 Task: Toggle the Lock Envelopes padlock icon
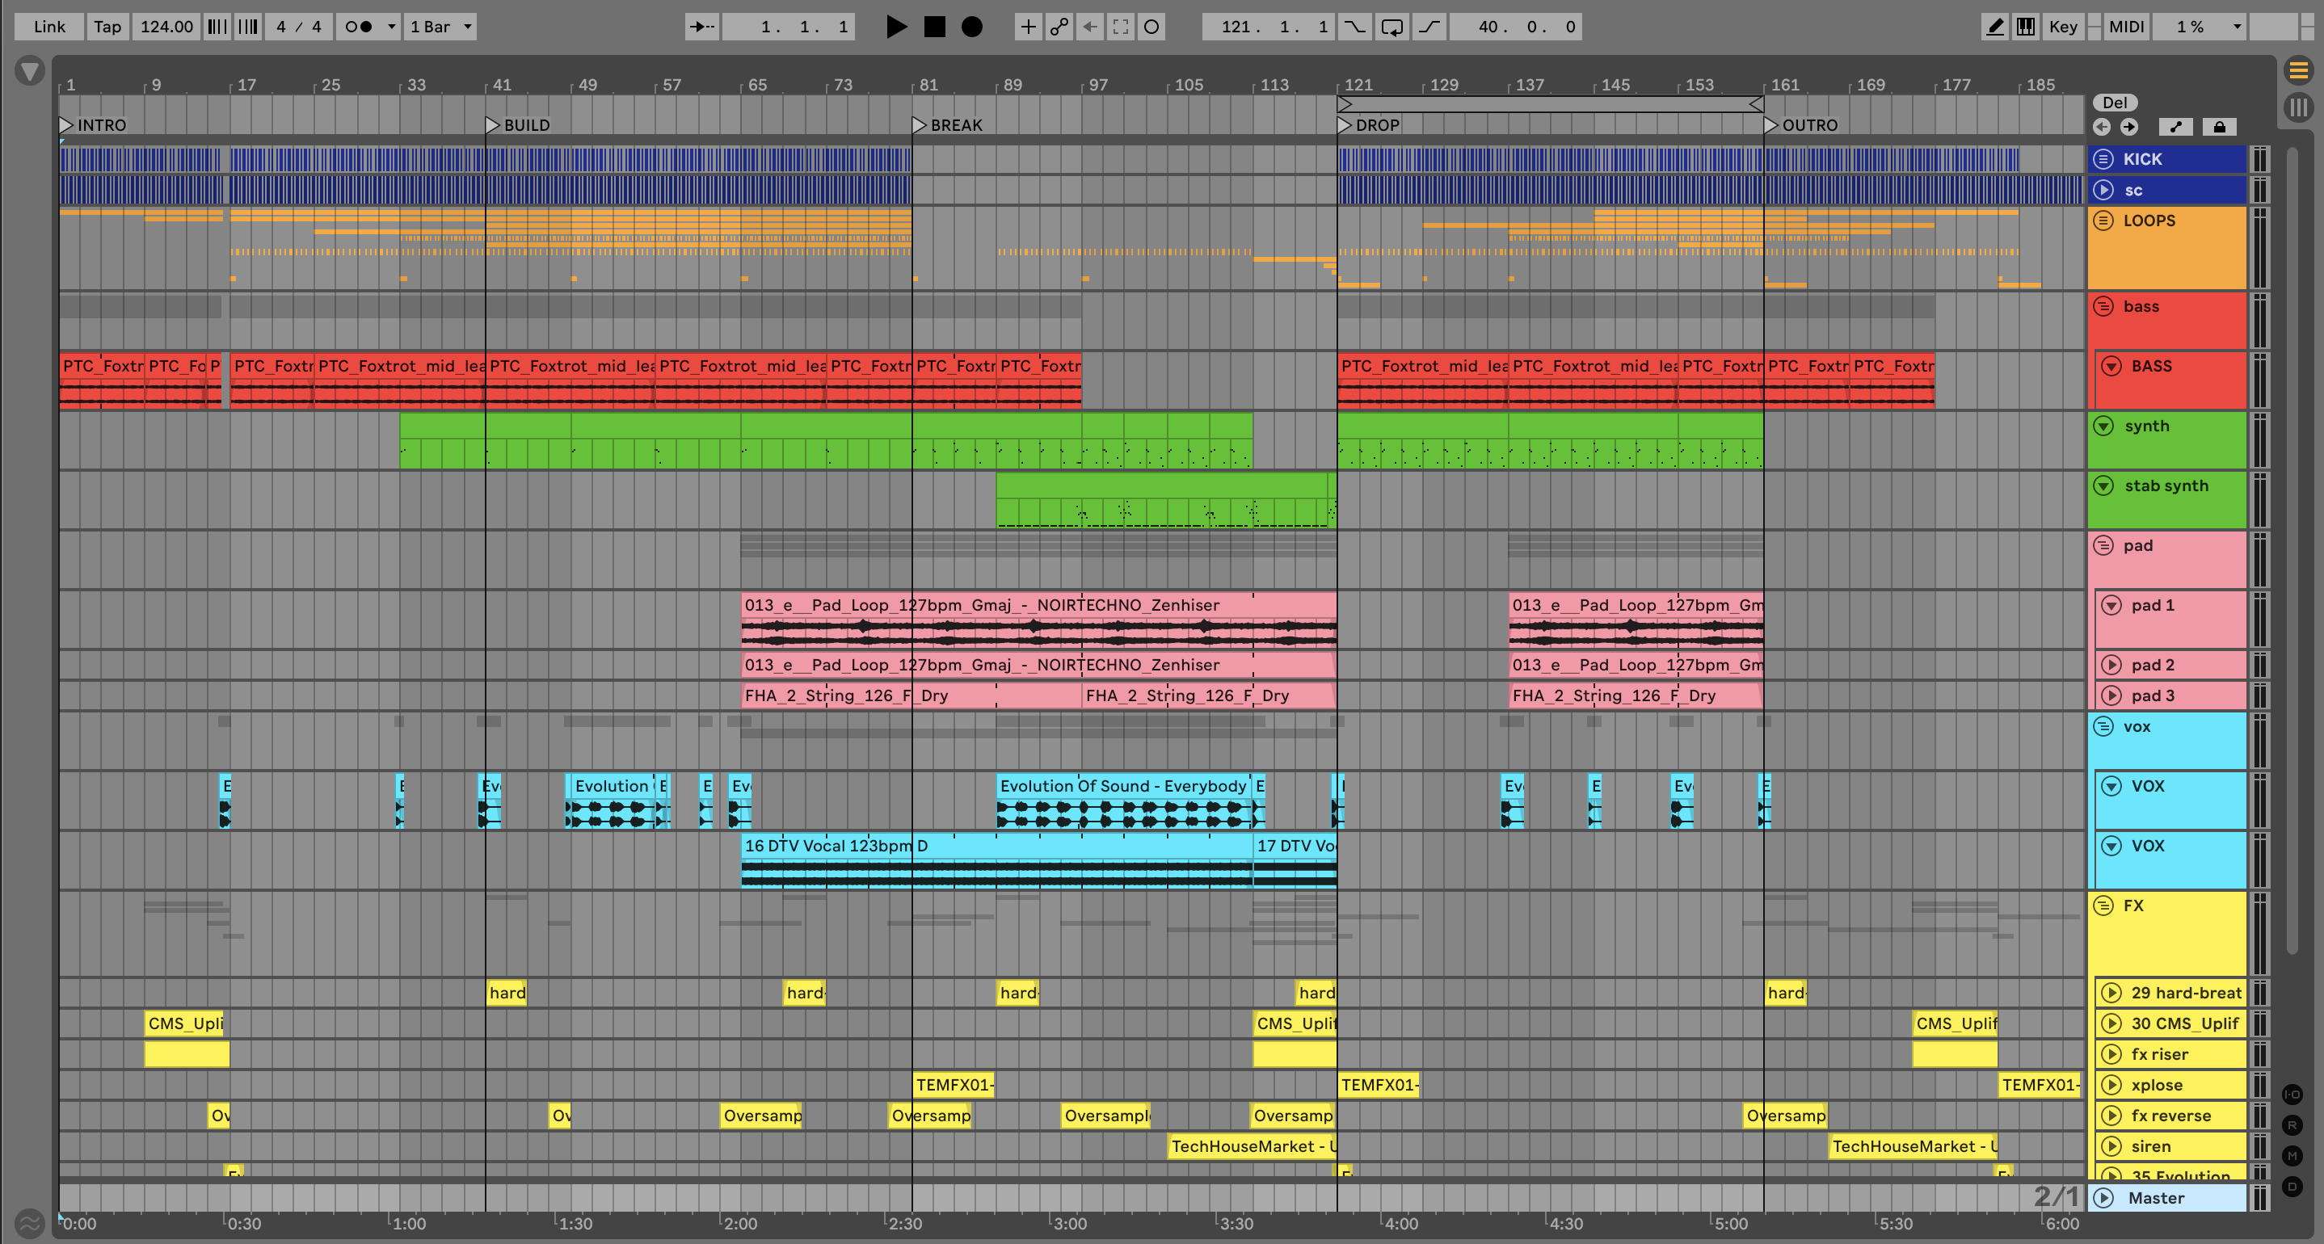point(2219,126)
